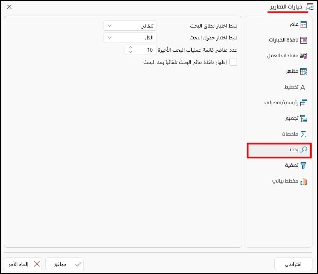Select the تصفية sidebar label
This screenshot has width=318, height=274.
292,165
